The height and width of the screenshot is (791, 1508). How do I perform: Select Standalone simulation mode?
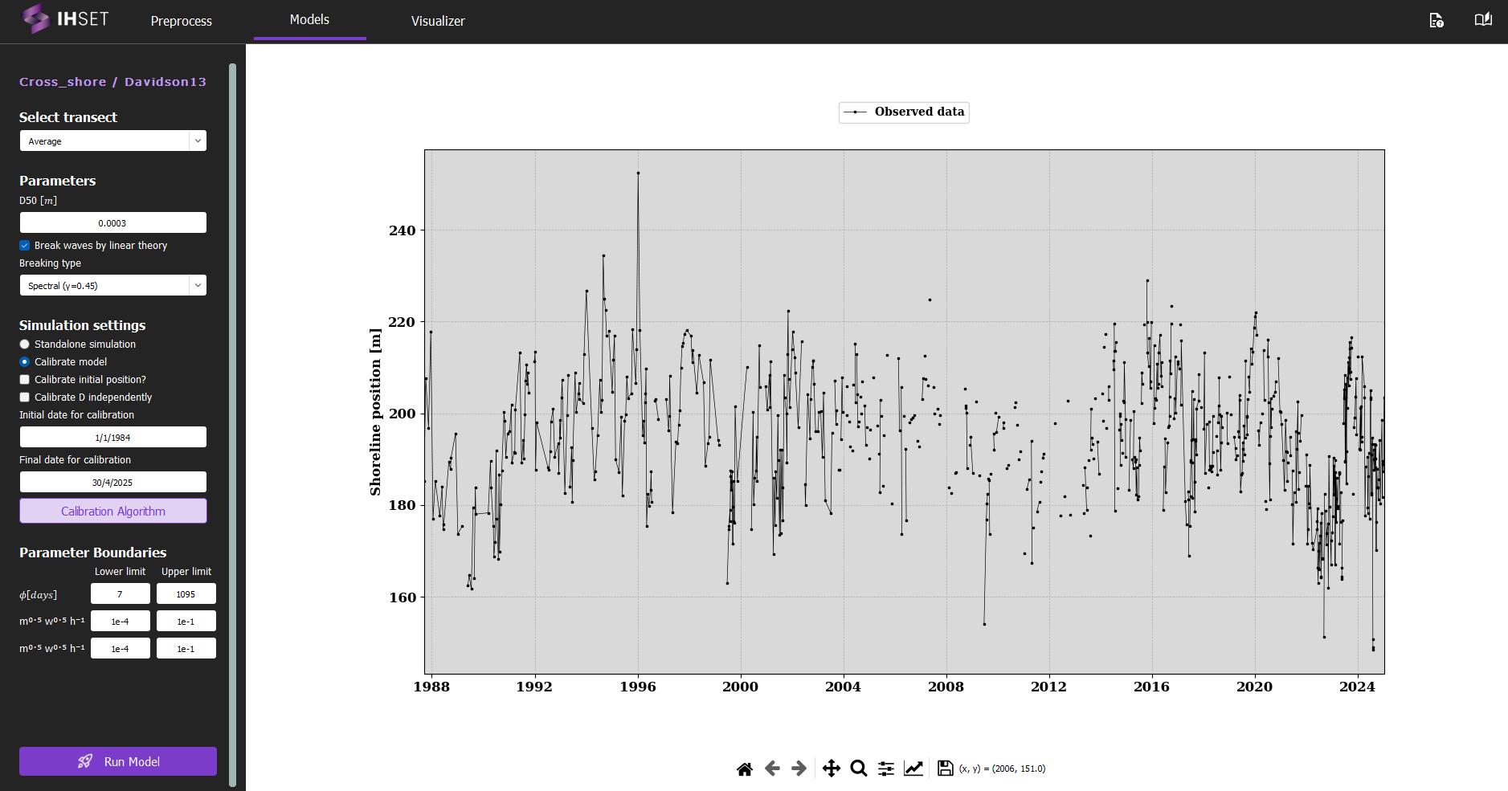(24, 344)
